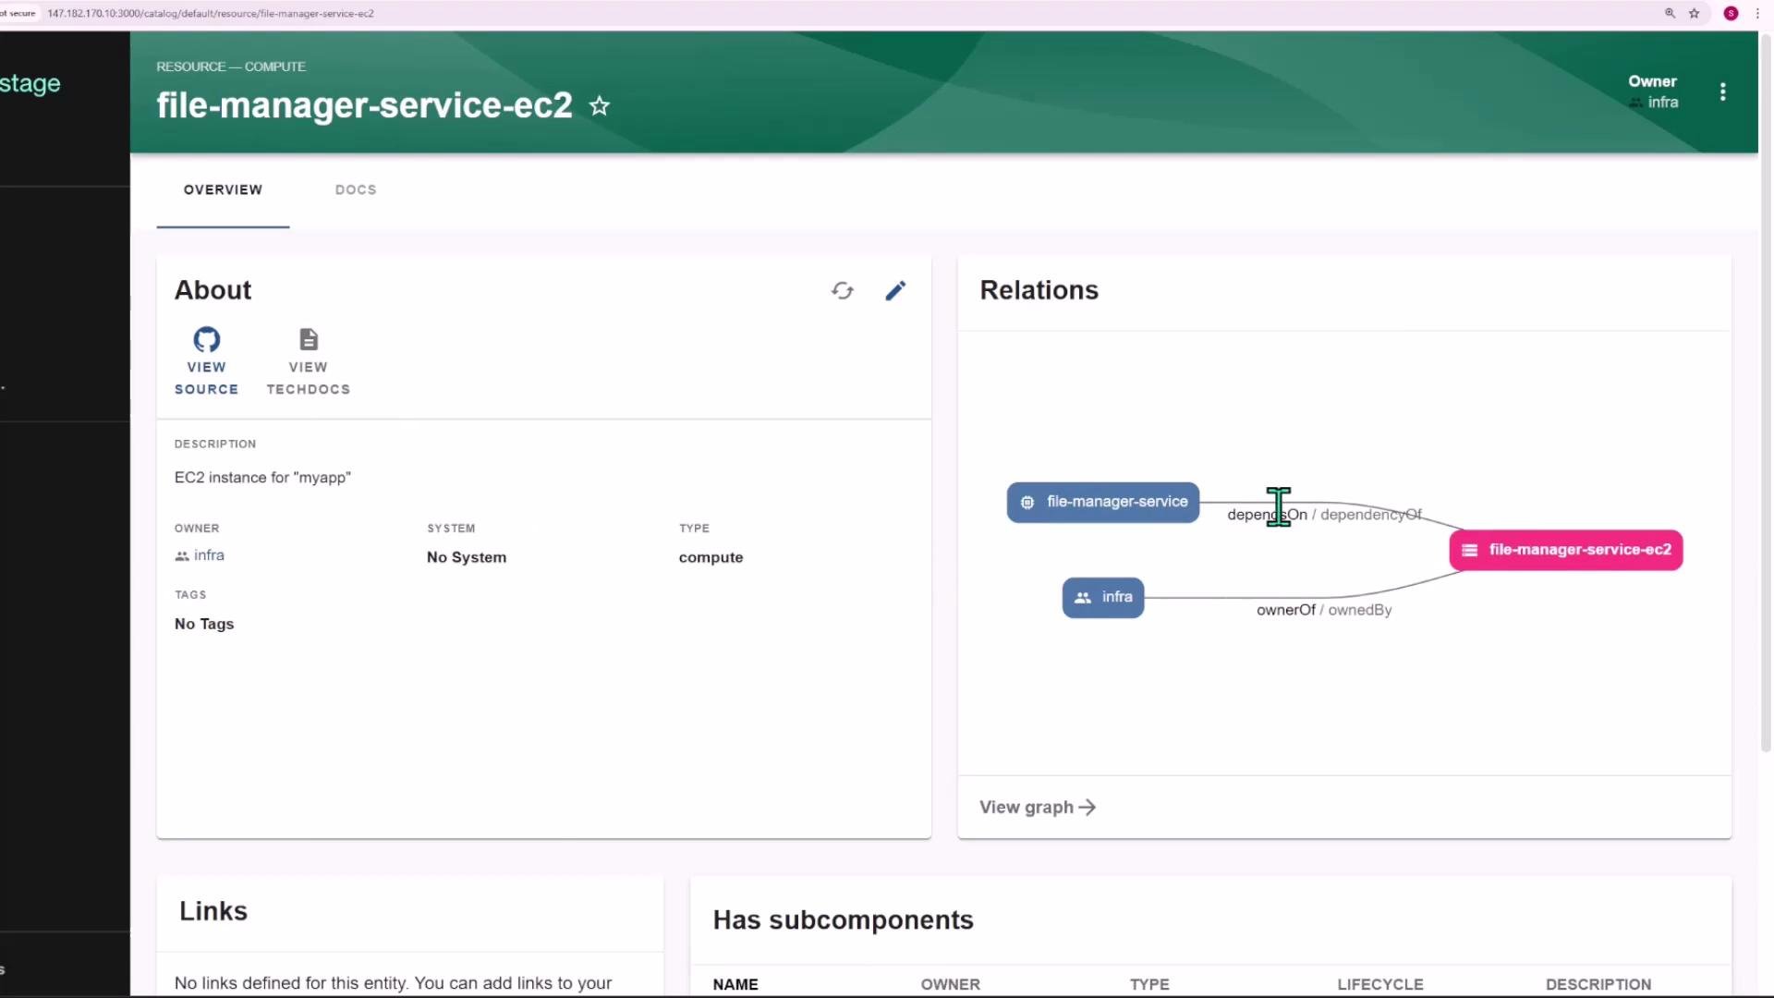Click the TYPE column header in subcomponents
Image resolution: width=1774 pixels, height=998 pixels.
click(x=1149, y=984)
